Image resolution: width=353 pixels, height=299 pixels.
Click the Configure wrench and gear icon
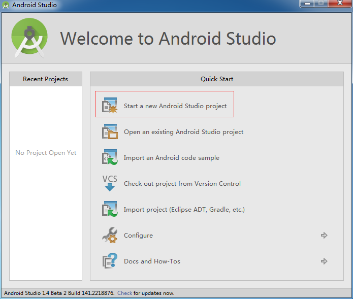[110, 235]
